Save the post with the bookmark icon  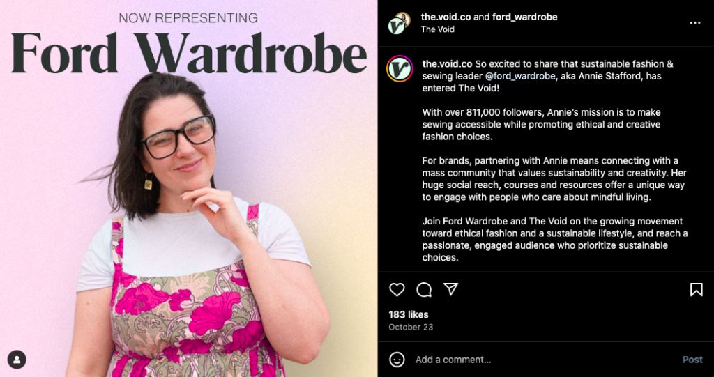(x=697, y=290)
